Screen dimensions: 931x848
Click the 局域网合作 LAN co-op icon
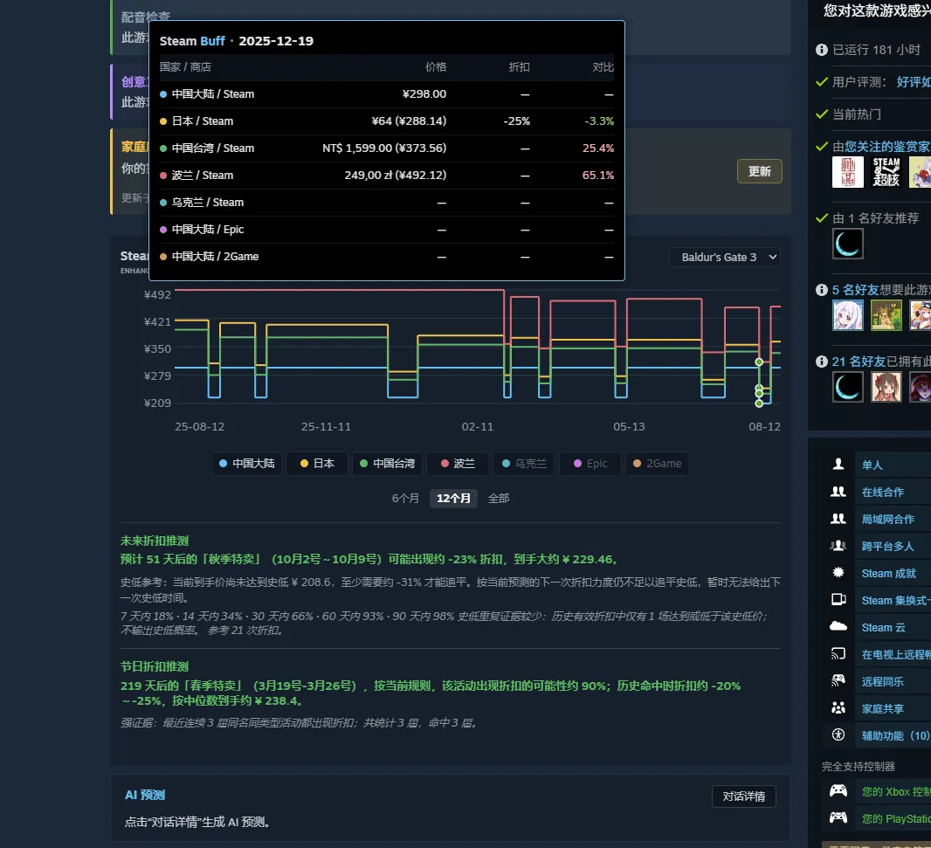tap(838, 519)
